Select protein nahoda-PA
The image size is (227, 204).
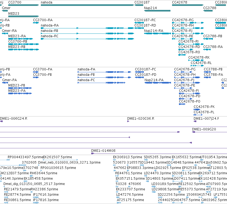[x=104, y=72]
